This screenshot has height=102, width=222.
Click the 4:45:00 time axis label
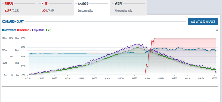67,78
